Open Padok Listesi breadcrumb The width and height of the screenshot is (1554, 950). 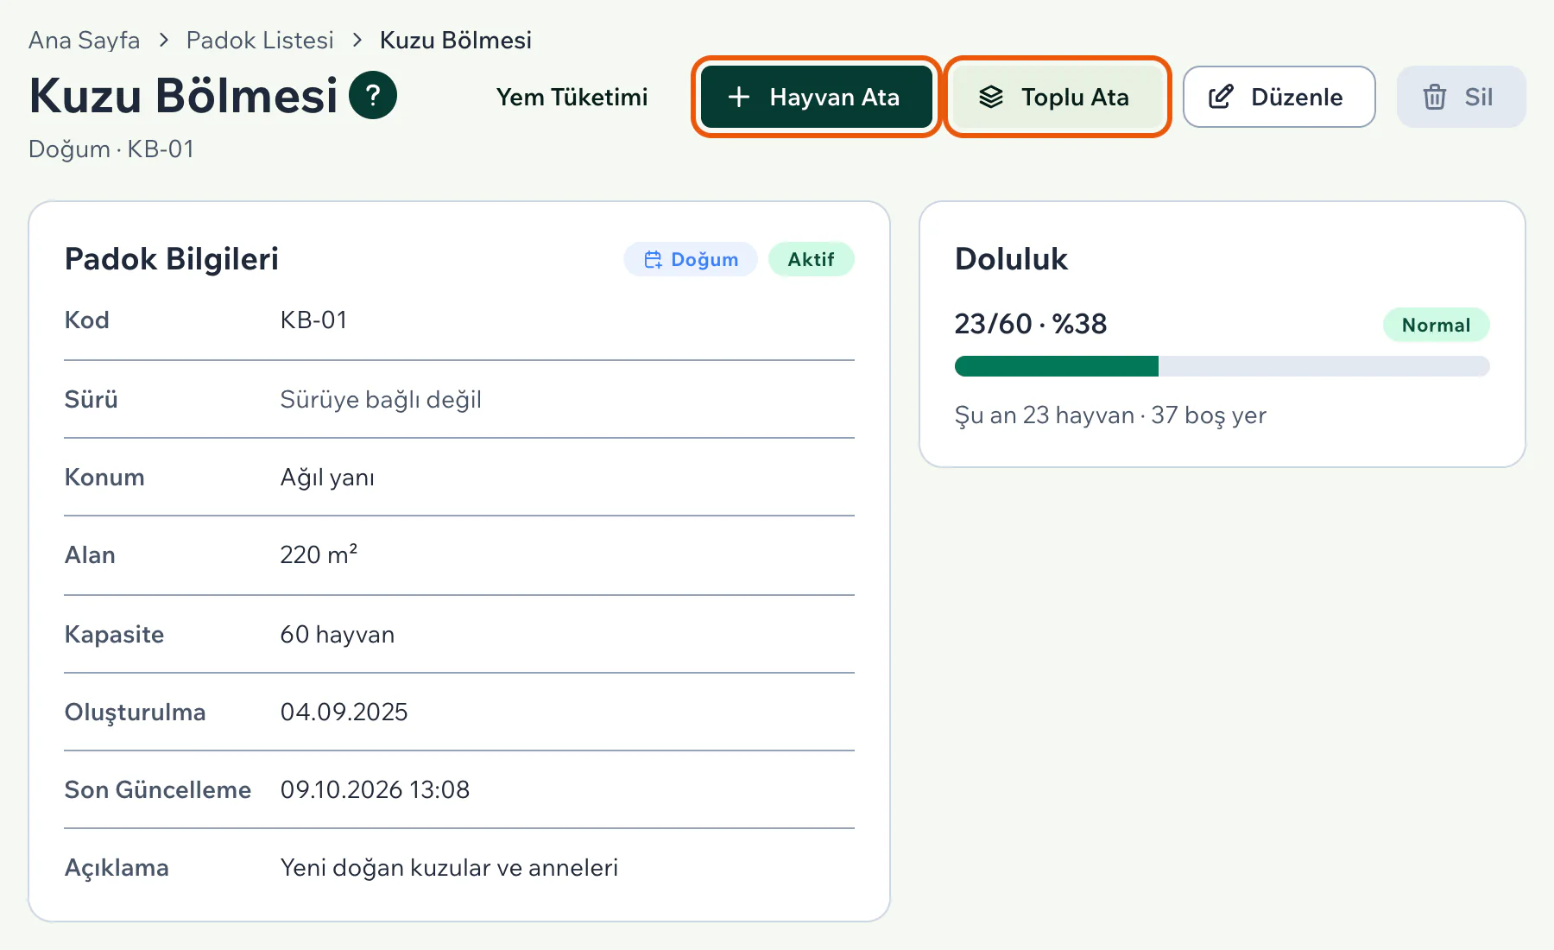click(260, 40)
